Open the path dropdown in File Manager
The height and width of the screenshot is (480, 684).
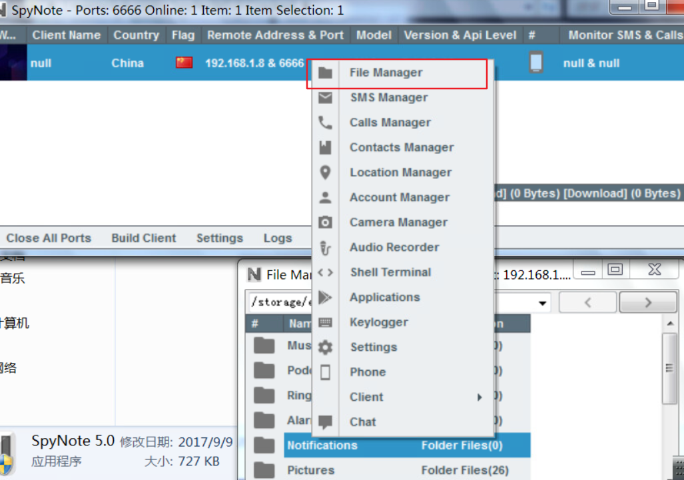542,303
